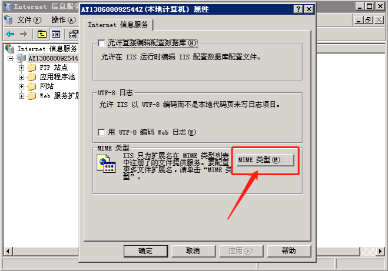Check the UTF-8 encoded Web logs option

[101, 132]
